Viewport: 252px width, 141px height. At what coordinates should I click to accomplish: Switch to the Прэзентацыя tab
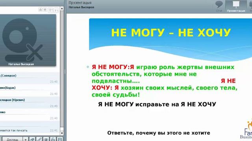point(236,6)
